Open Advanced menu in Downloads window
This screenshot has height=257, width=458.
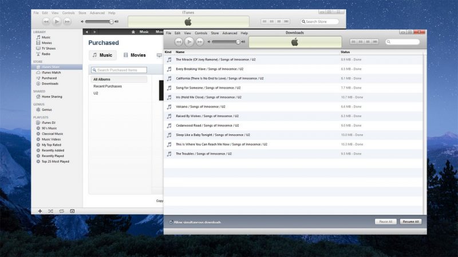(x=230, y=33)
